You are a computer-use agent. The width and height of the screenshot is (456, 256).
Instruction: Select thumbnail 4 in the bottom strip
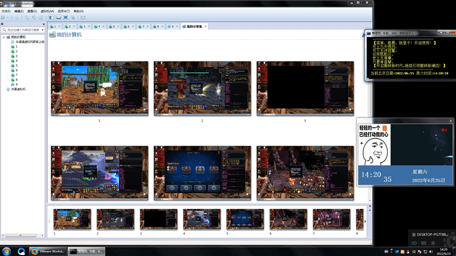pos(202,219)
